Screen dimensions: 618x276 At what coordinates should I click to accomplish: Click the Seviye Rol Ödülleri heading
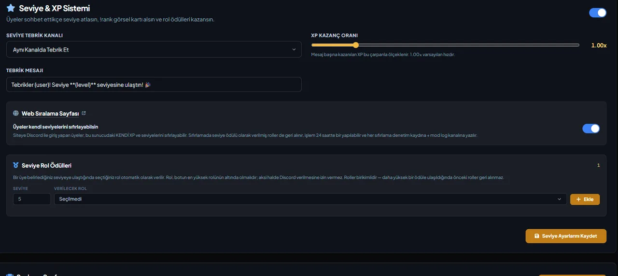46,165
